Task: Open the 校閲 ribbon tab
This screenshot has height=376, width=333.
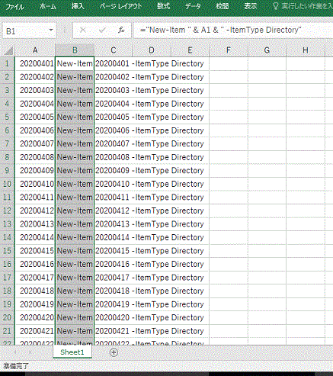Action: point(223,6)
